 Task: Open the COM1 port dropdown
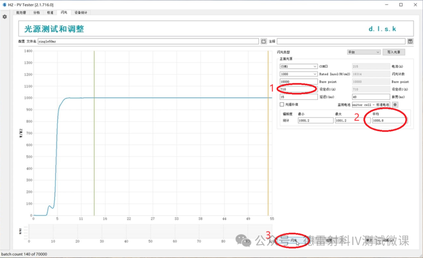[298, 67]
